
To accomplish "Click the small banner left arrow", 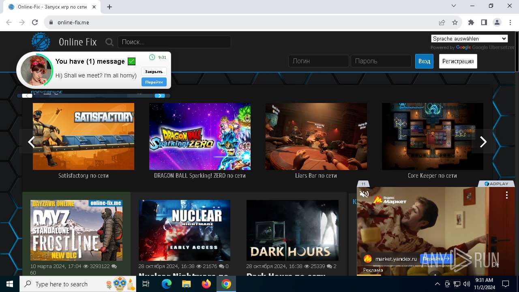I will coord(27,96).
